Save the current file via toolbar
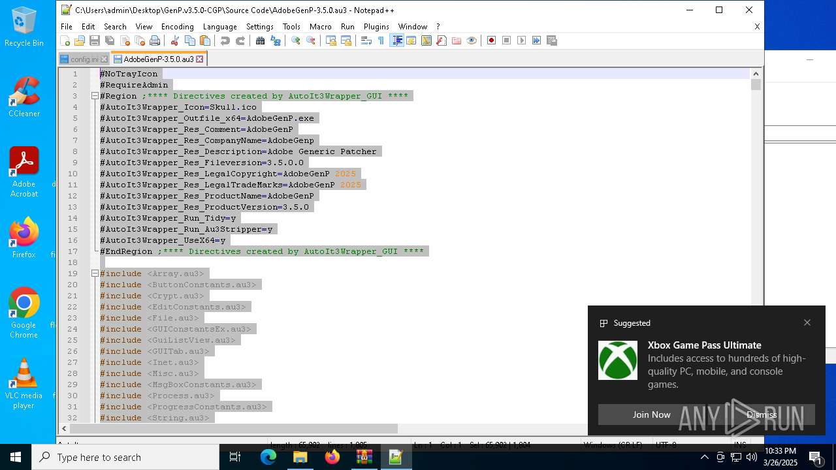The image size is (836, 470). click(x=95, y=40)
